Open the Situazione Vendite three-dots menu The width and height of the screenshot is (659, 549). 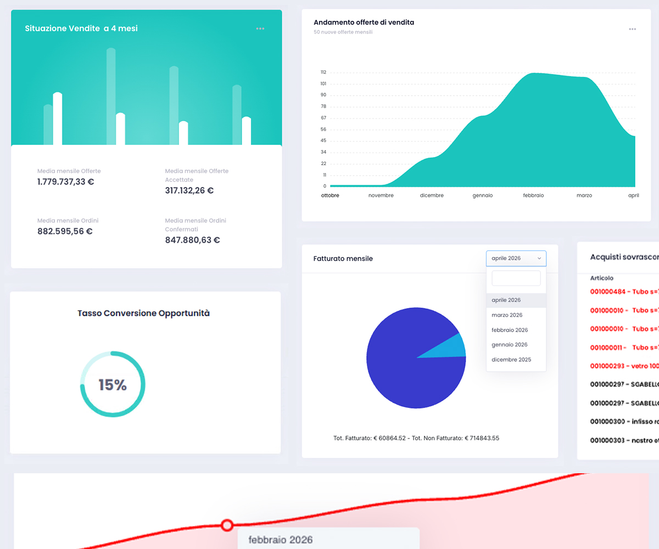click(x=260, y=29)
